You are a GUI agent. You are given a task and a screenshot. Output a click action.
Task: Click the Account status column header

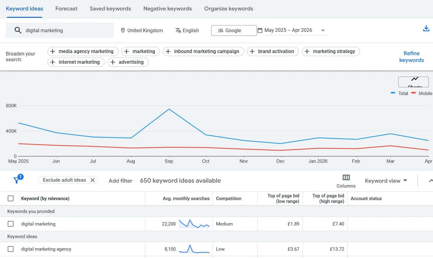tap(366, 199)
